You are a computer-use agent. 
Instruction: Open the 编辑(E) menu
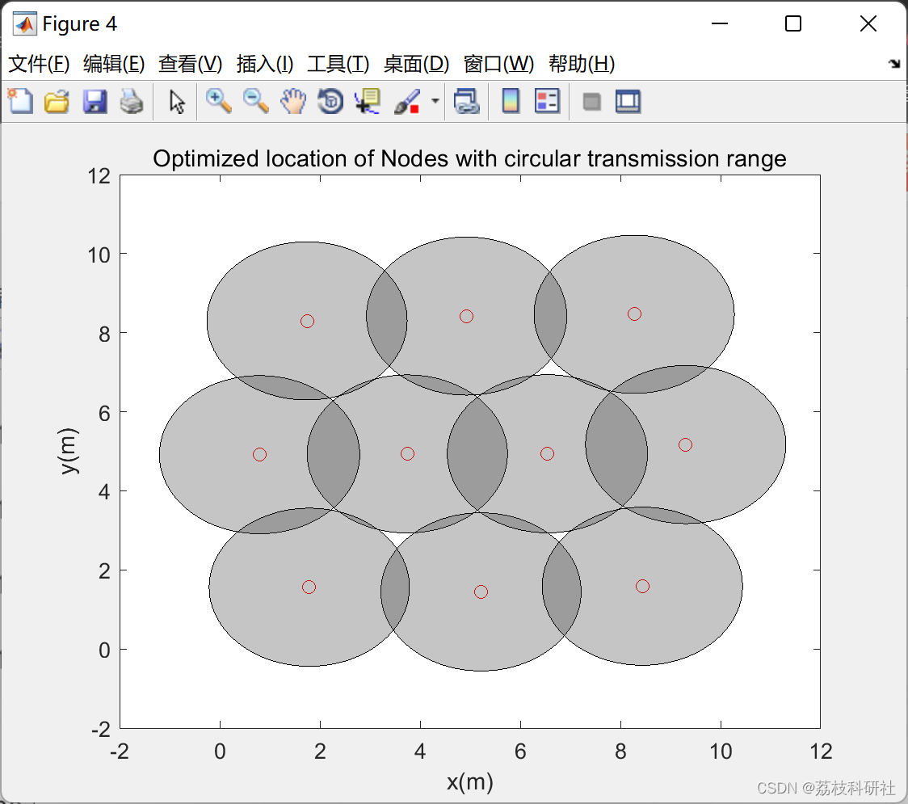tap(113, 64)
